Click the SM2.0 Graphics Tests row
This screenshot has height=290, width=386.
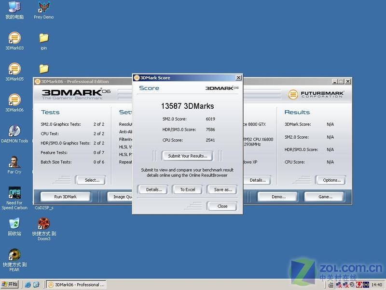[73, 124]
